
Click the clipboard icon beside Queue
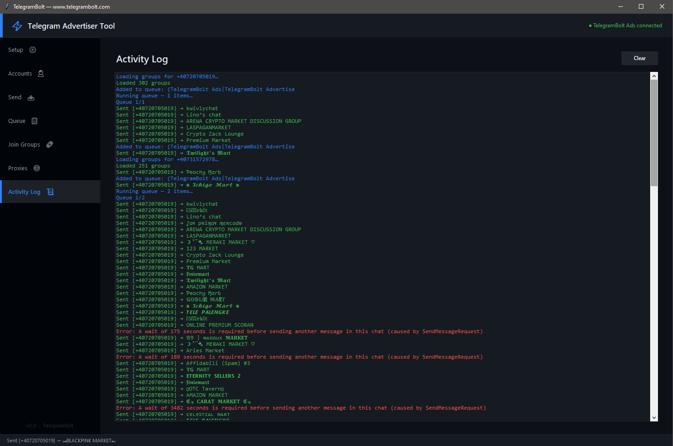[x=35, y=121]
